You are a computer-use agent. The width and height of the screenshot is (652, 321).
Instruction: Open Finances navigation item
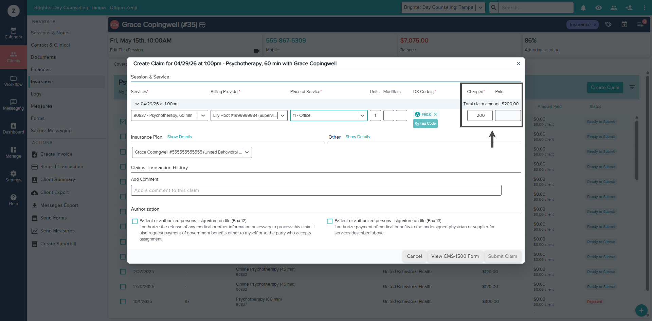coord(41,69)
